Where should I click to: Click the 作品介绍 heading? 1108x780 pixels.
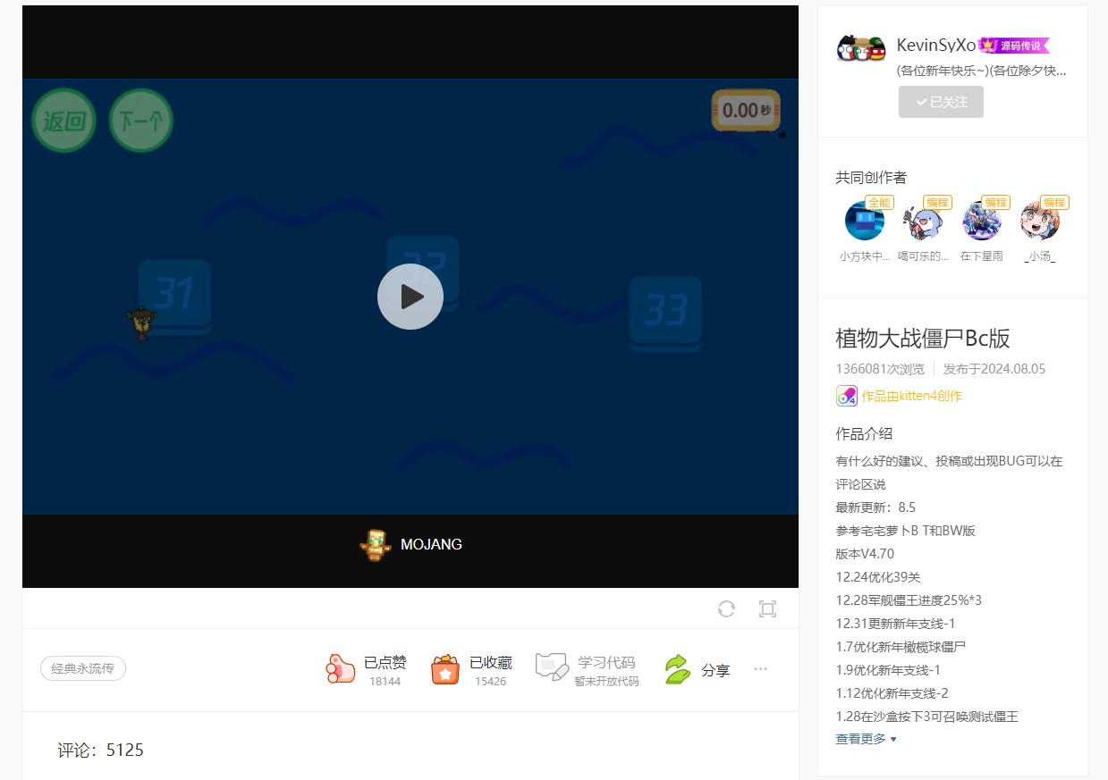coord(864,433)
